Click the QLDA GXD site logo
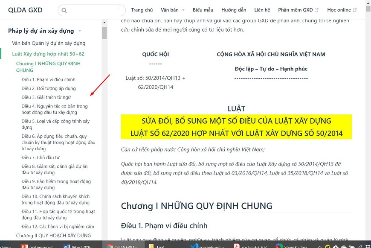This screenshot has width=371, height=248. point(25,10)
